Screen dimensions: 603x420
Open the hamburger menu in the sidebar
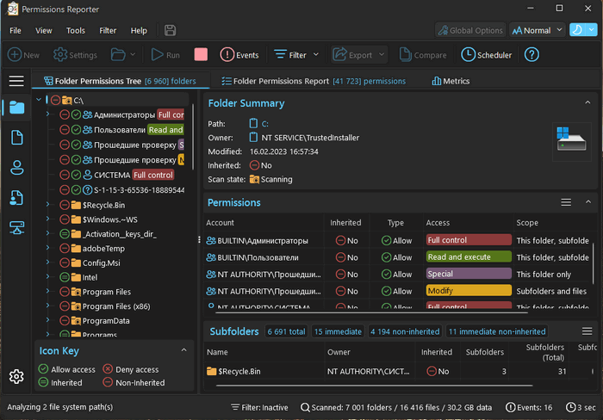pos(16,81)
